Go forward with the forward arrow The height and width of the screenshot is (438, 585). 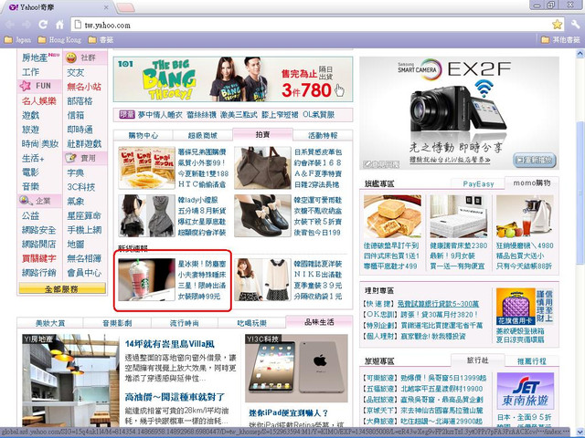tap(27, 25)
